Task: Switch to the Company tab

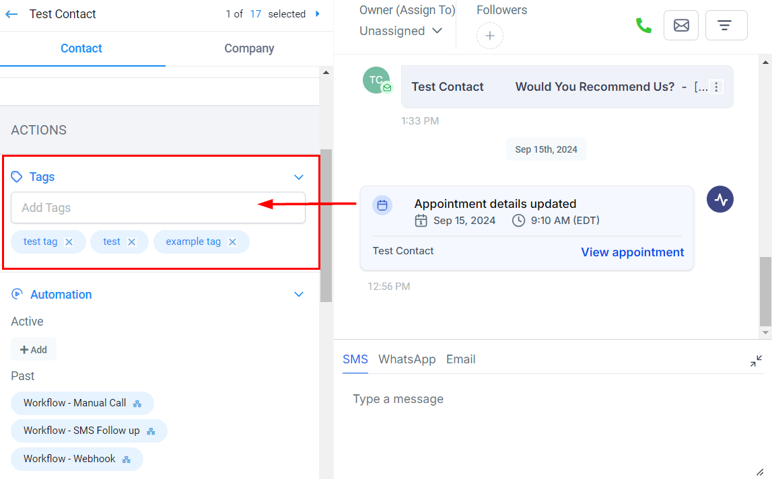Action: point(249,48)
